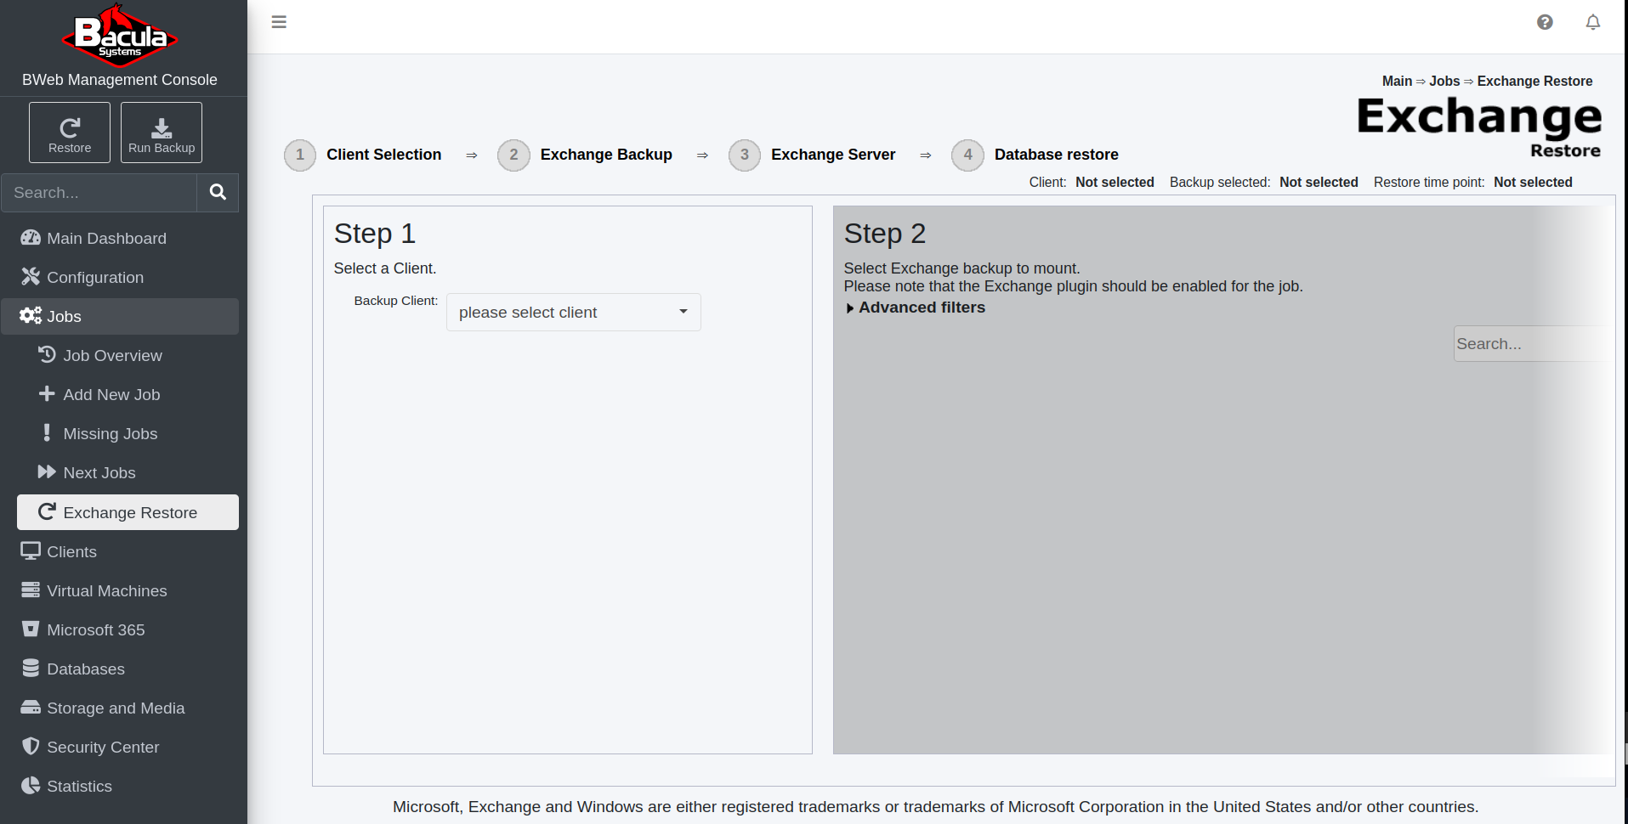The width and height of the screenshot is (1628, 824).
Task: Click the Storage and Media drive icon
Action: (31, 707)
